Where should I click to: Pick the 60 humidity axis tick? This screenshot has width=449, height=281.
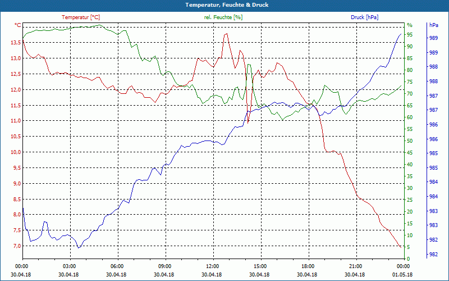[410, 117]
